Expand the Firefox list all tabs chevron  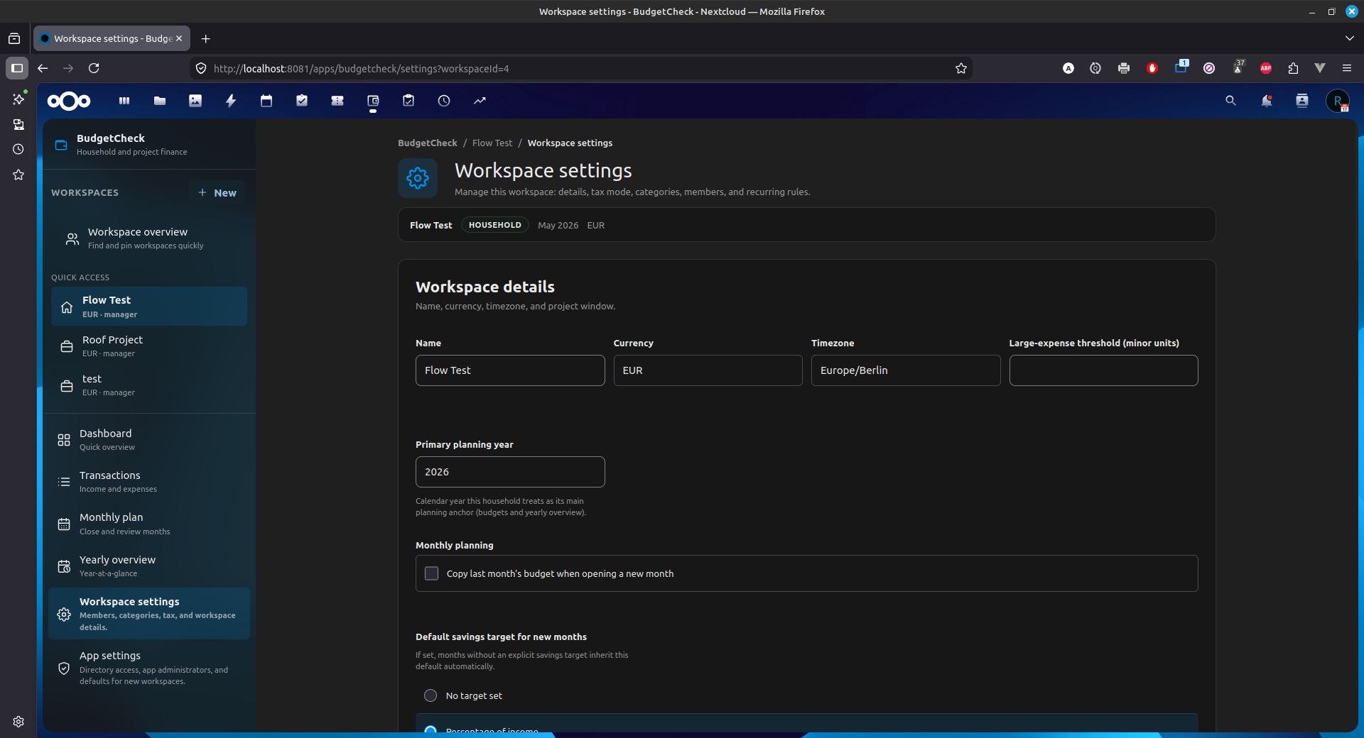click(1350, 38)
